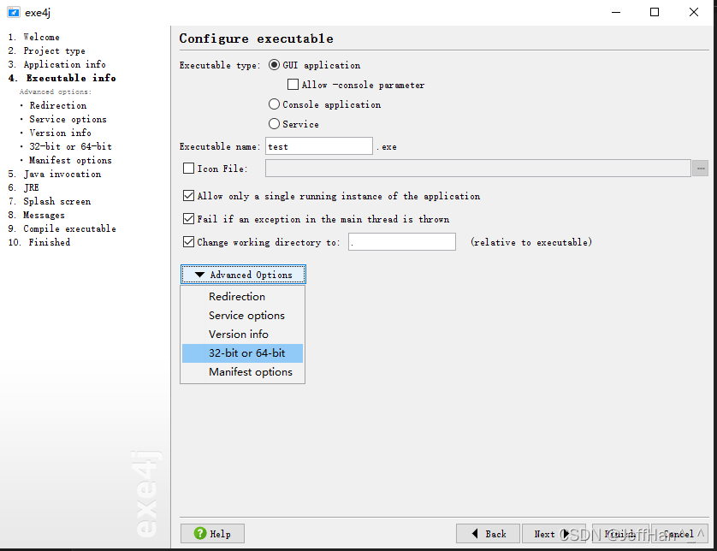This screenshot has width=717, height=551.
Task: Select Service executable type radio button
Action: coord(274,124)
